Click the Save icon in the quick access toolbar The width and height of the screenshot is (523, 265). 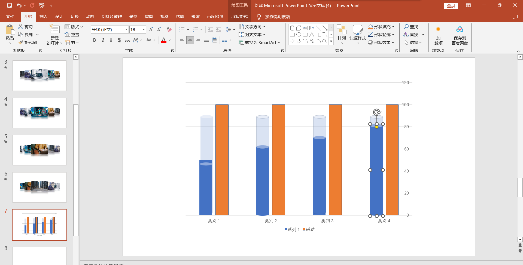point(10,5)
